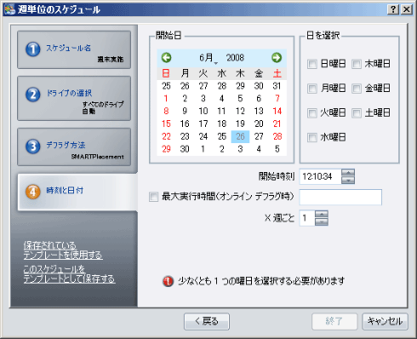Image resolution: width=417 pixels, height=339 pixels.
Task: Select date 31 of previous month
Action: coord(277,86)
